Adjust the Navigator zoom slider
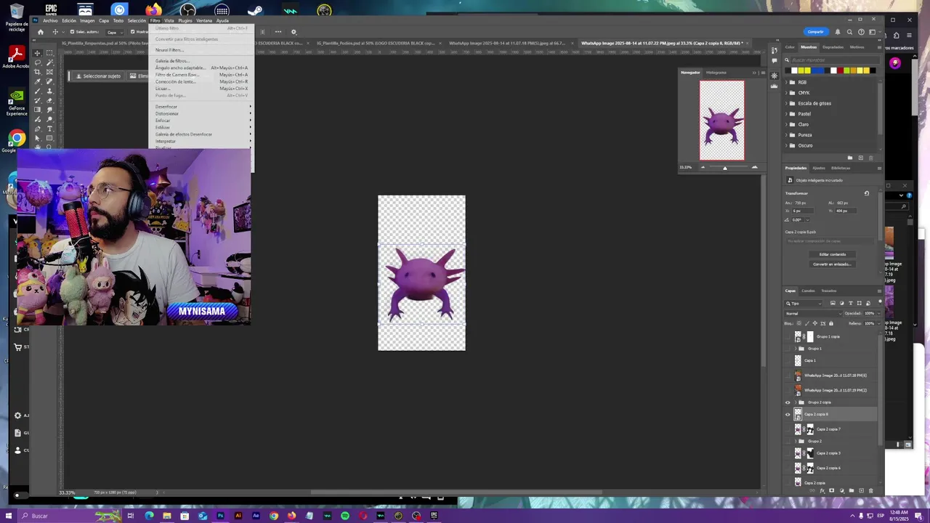Screen dimensions: 930x523 tap(724, 168)
